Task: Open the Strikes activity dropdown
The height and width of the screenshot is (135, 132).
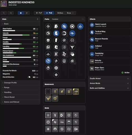Action: tap(61, 13)
